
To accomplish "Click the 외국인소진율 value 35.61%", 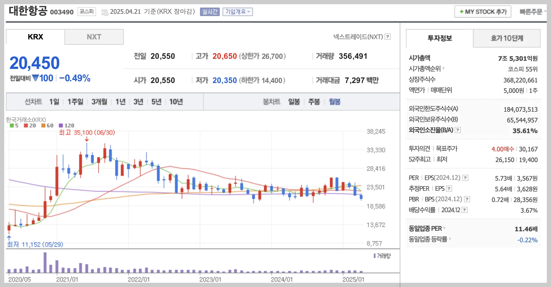I will (525, 131).
